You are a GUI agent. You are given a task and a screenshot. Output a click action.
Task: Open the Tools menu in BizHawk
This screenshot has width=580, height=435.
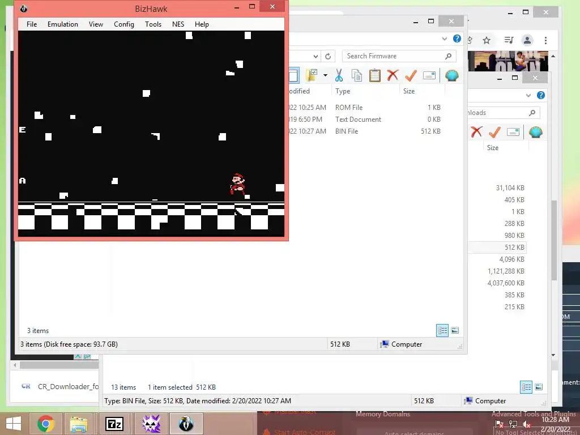(153, 24)
